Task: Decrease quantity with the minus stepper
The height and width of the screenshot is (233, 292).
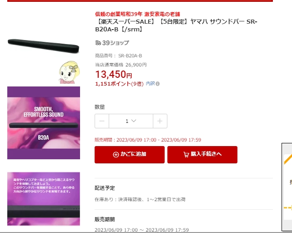Action: pos(102,121)
